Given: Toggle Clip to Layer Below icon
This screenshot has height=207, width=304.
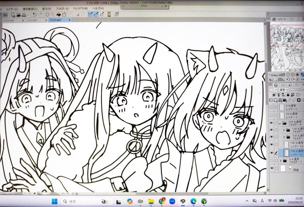Looking at the screenshot, I should point(274,95).
